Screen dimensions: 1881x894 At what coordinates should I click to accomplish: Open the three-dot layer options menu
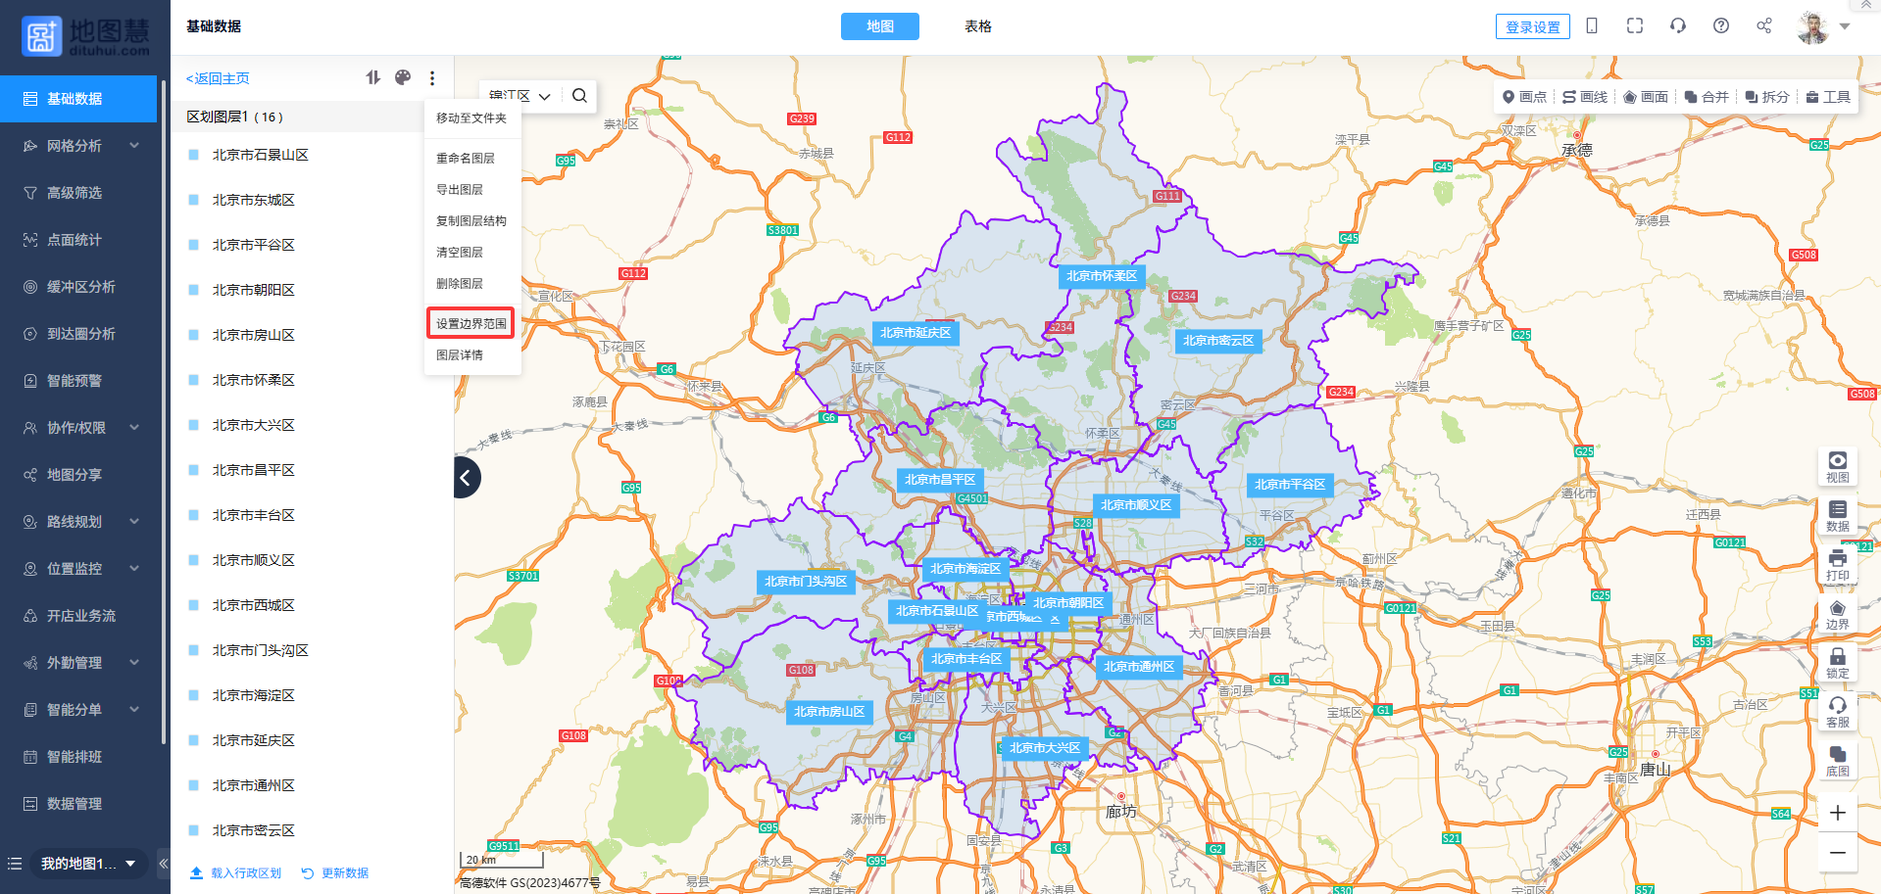pyautogui.click(x=432, y=78)
